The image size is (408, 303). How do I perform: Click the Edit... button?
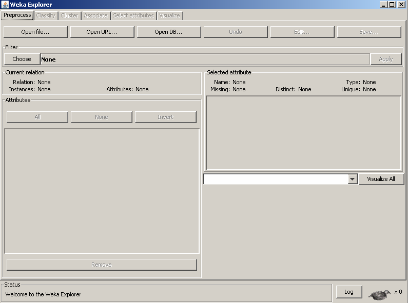point(302,32)
